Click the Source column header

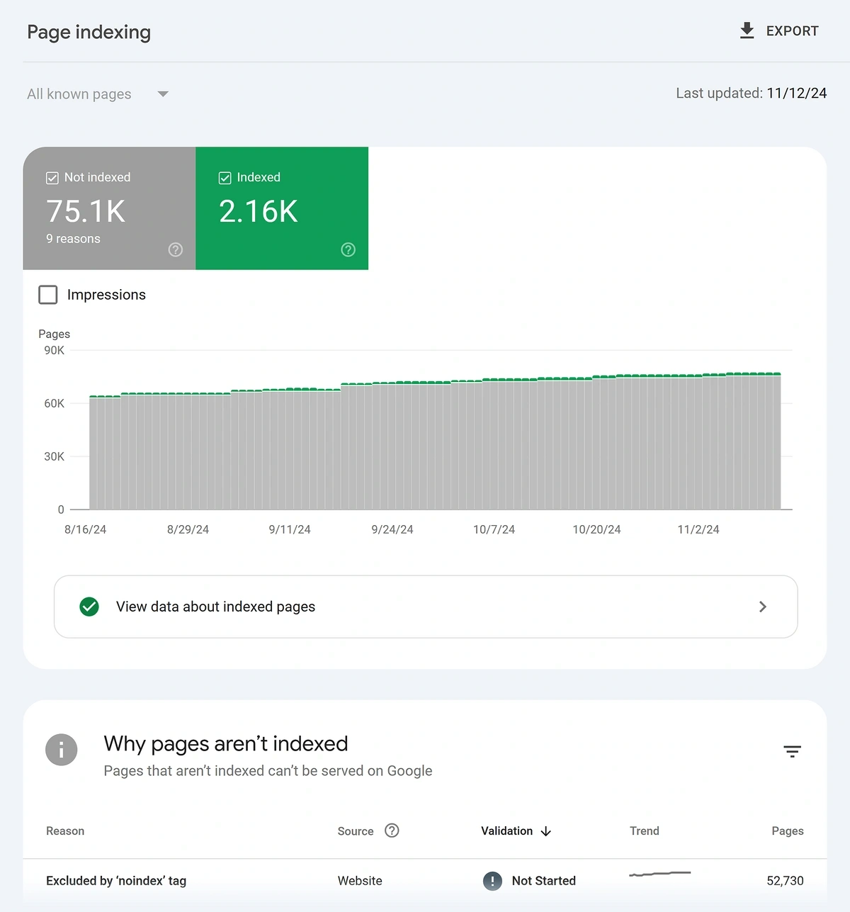click(x=356, y=831)
